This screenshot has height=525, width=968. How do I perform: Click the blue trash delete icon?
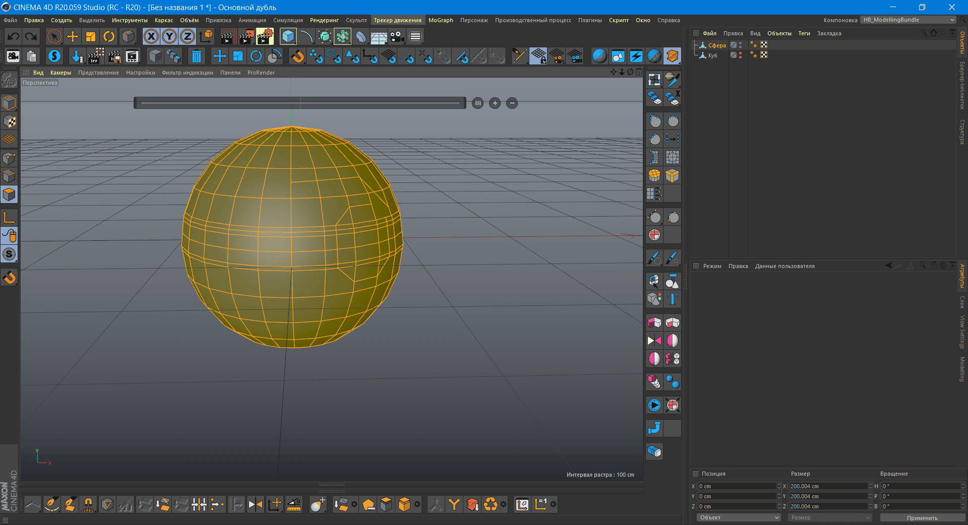click(x=197, y=56)
